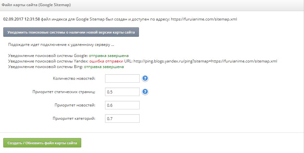Screen dimensions: 304x153
Task: Click the Приоритет статических страниц label
Action: (x=64, y=92)
